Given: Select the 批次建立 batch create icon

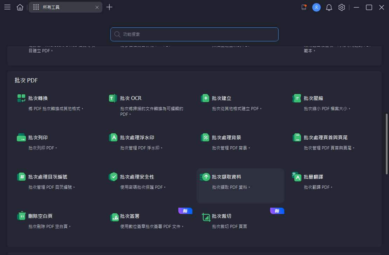Looking at the screenshot, I should [x=205, y=98].
